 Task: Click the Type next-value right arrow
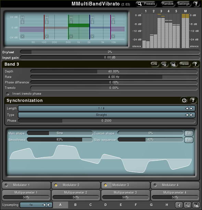[x=191, y=115]
